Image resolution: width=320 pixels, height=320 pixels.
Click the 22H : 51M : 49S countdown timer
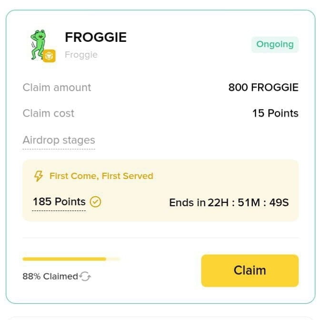248,202
